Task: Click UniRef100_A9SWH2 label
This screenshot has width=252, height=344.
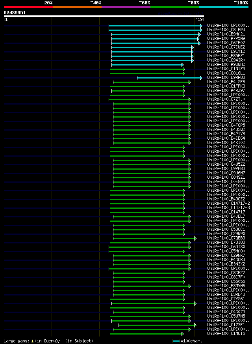Action: 226,65
